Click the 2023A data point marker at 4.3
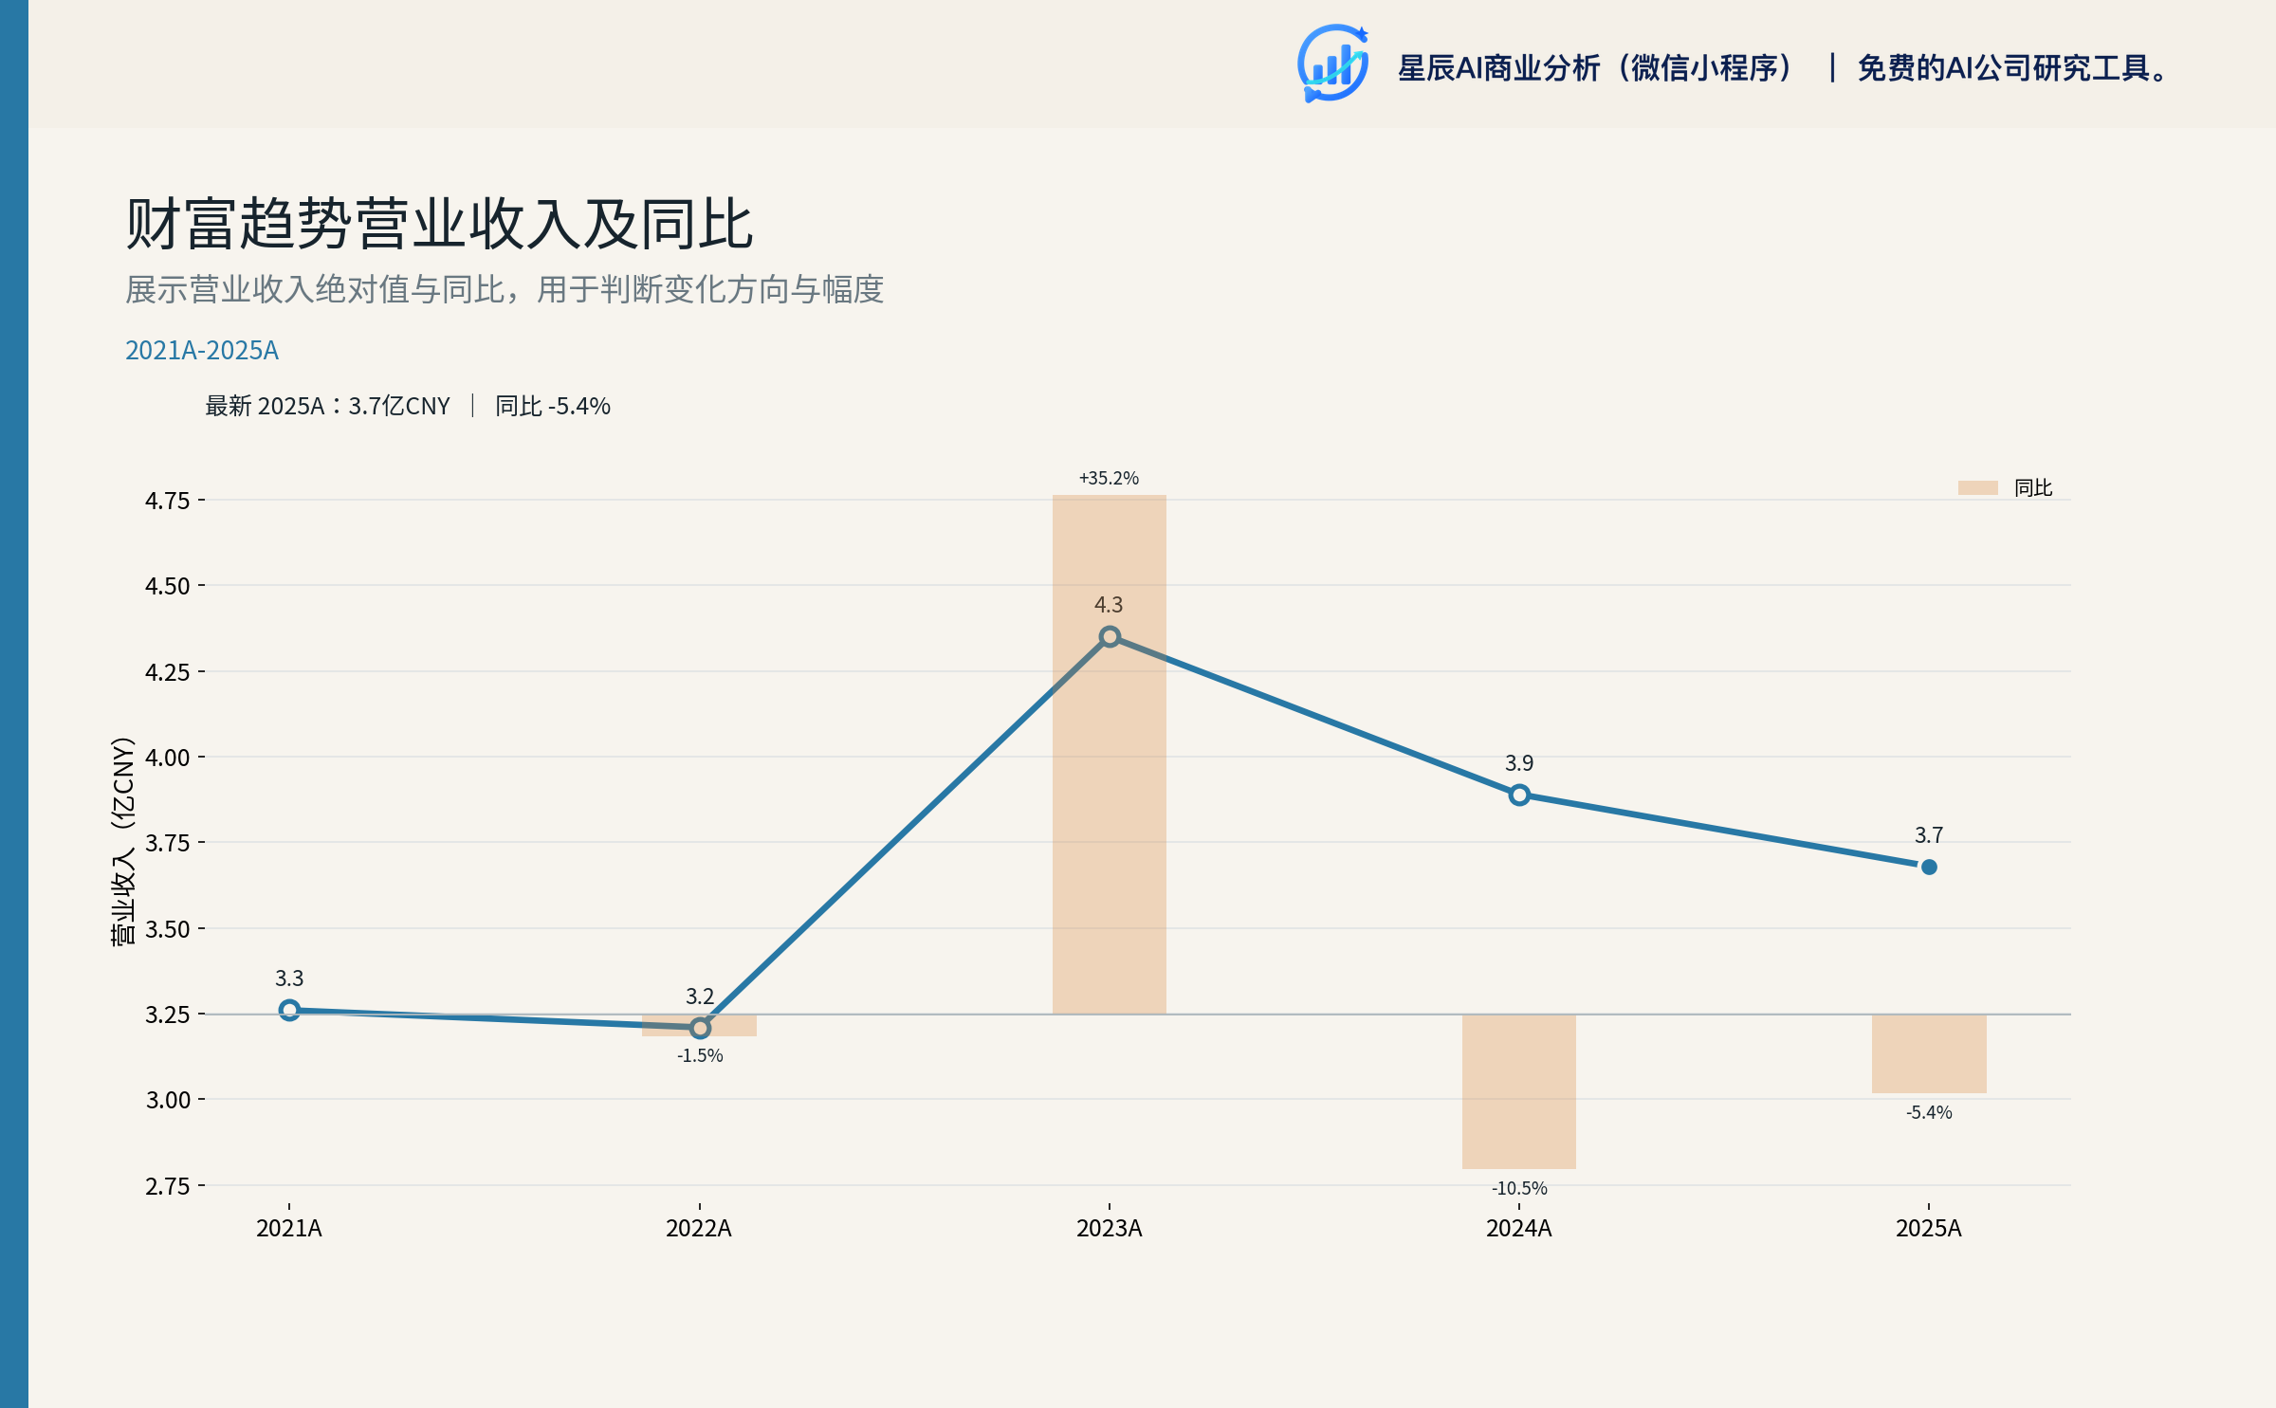 click(x=1110, y=636)
